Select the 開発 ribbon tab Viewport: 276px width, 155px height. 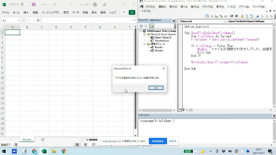click(x=103, y=12)
